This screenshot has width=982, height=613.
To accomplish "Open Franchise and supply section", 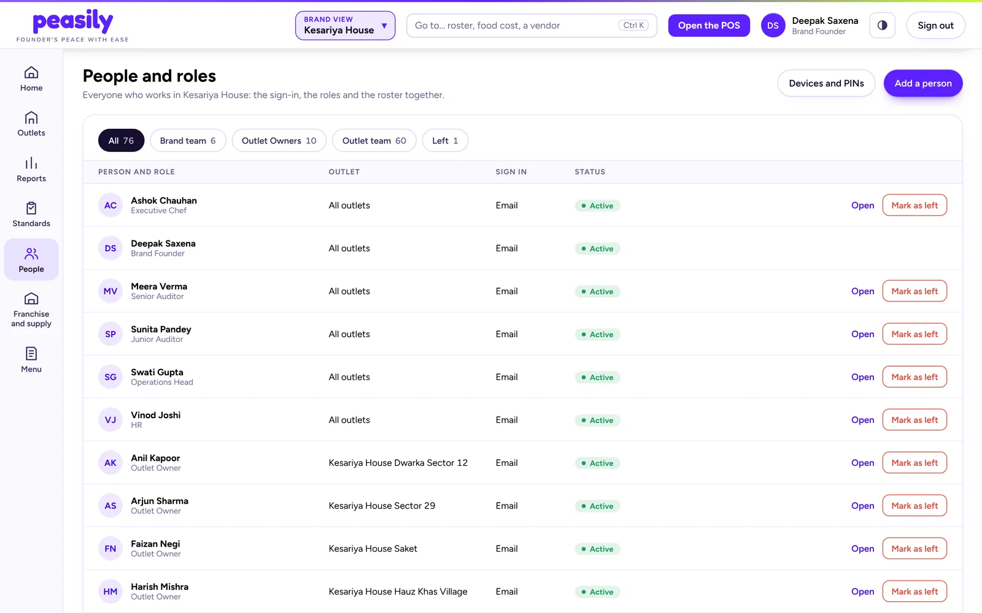I will click(x=31, y=310).
